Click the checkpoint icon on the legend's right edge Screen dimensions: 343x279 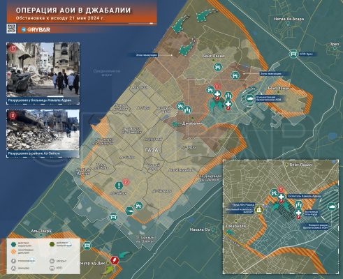pos(87,246)
